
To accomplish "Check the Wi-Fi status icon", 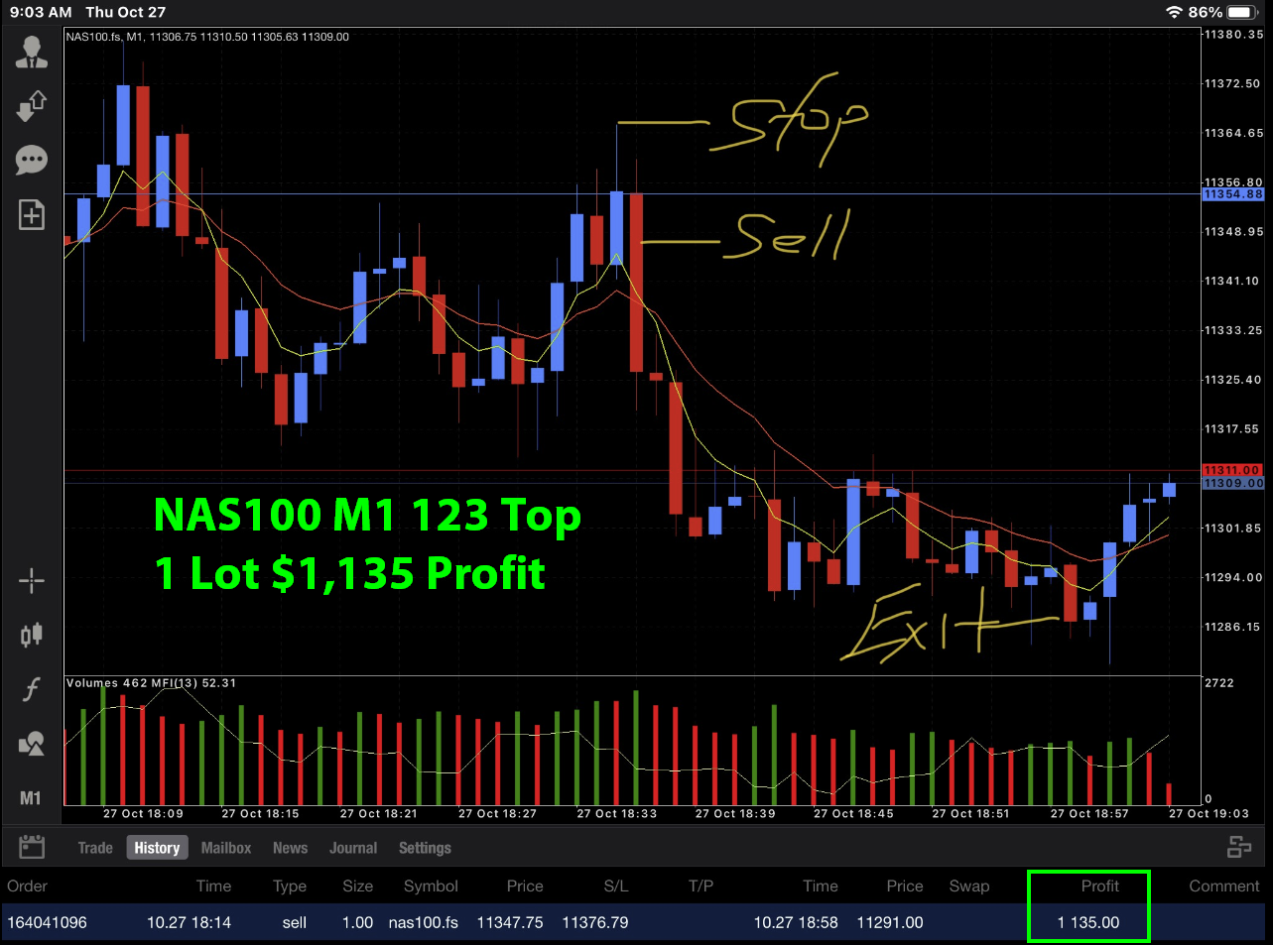I will (x=1174, y=12).
